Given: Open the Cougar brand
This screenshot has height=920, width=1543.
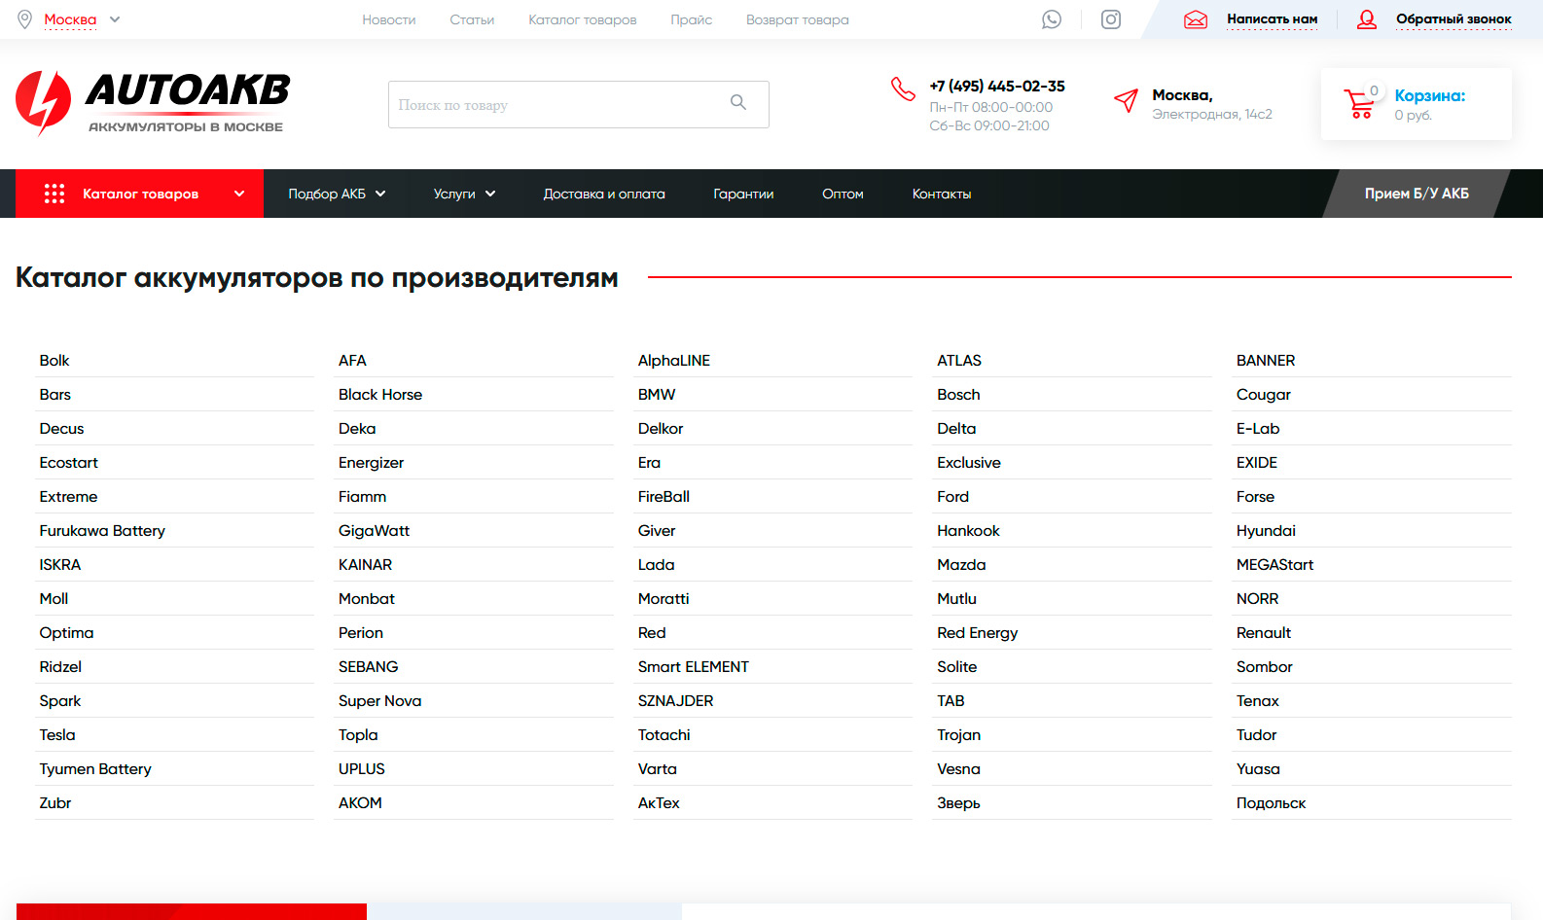Looking at the screenshot, I should coord(1264,394).
